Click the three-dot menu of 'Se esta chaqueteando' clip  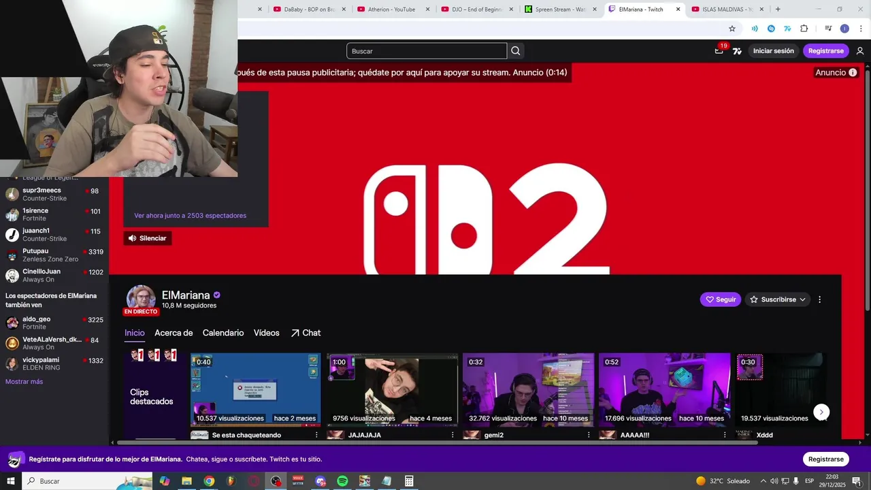tap(316, 435)
